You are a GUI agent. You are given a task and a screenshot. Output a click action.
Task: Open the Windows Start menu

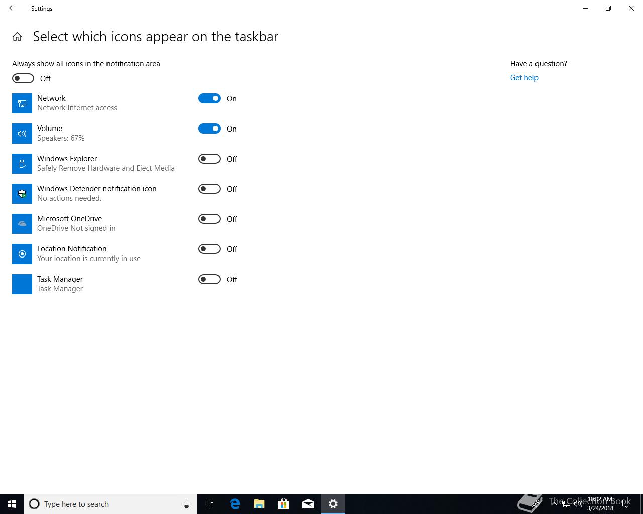(12, 504)
